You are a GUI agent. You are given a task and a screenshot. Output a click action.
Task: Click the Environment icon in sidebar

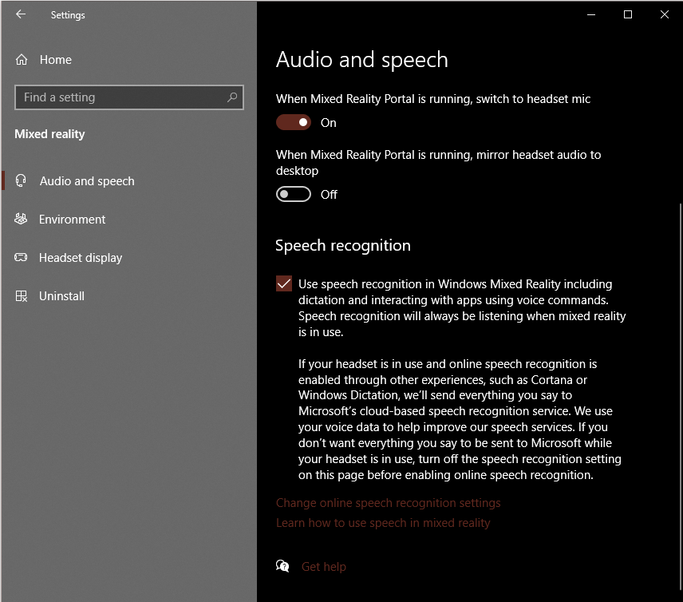click(22, 220)
